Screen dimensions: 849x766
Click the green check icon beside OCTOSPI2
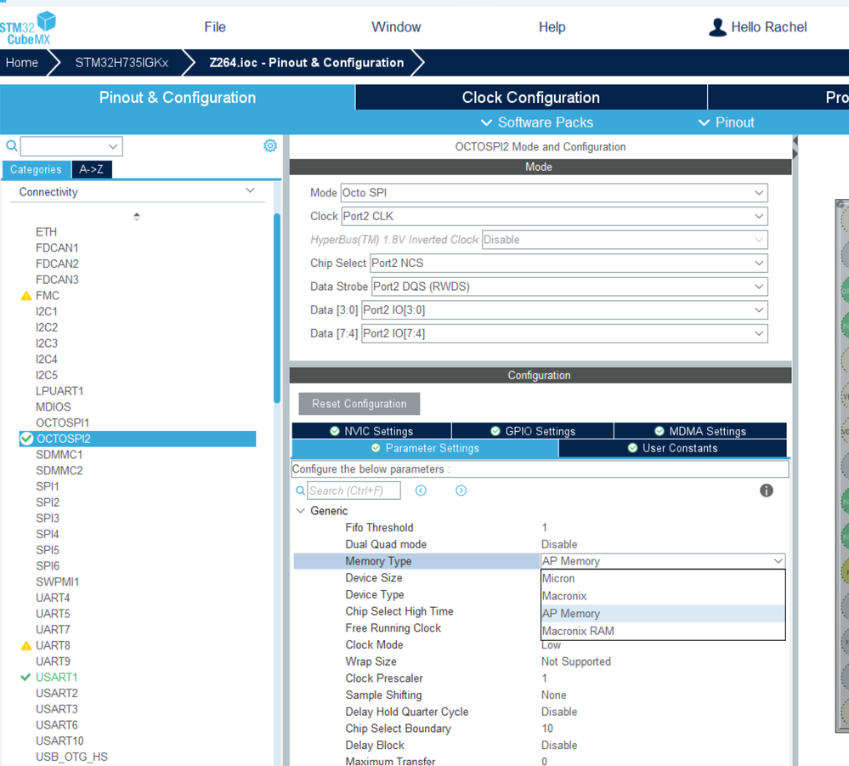[x=26, y=439]
